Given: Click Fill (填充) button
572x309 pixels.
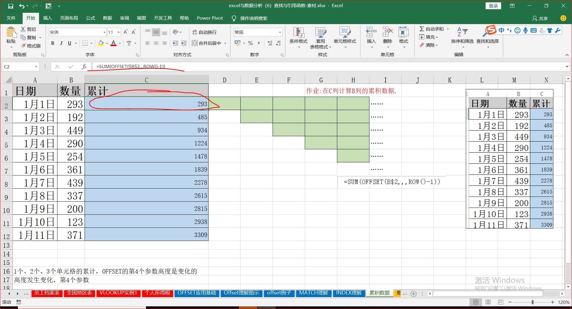Looking at the screenshot, I should (x=428, y=37).
